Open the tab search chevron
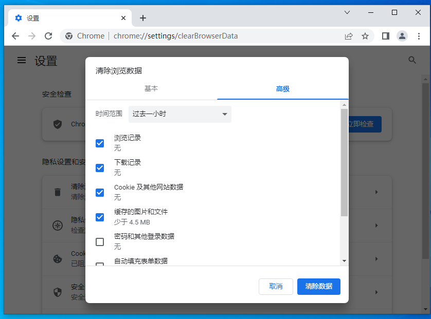 click(x=347, y=12)
